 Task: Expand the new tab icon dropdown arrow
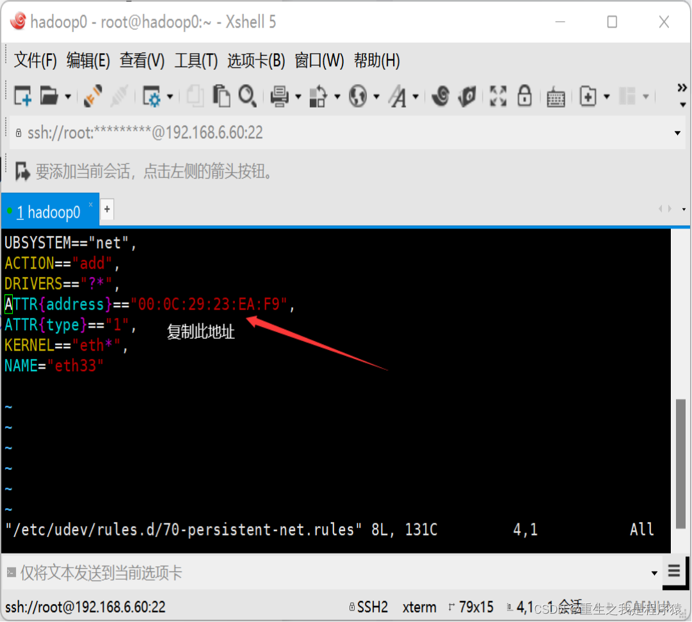tap(607, 96)
